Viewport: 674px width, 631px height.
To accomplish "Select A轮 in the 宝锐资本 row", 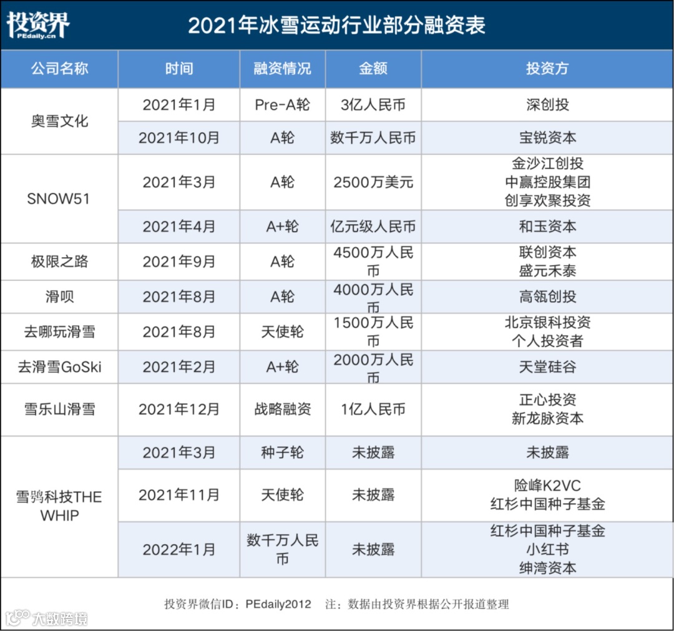I will coord(282,138).
